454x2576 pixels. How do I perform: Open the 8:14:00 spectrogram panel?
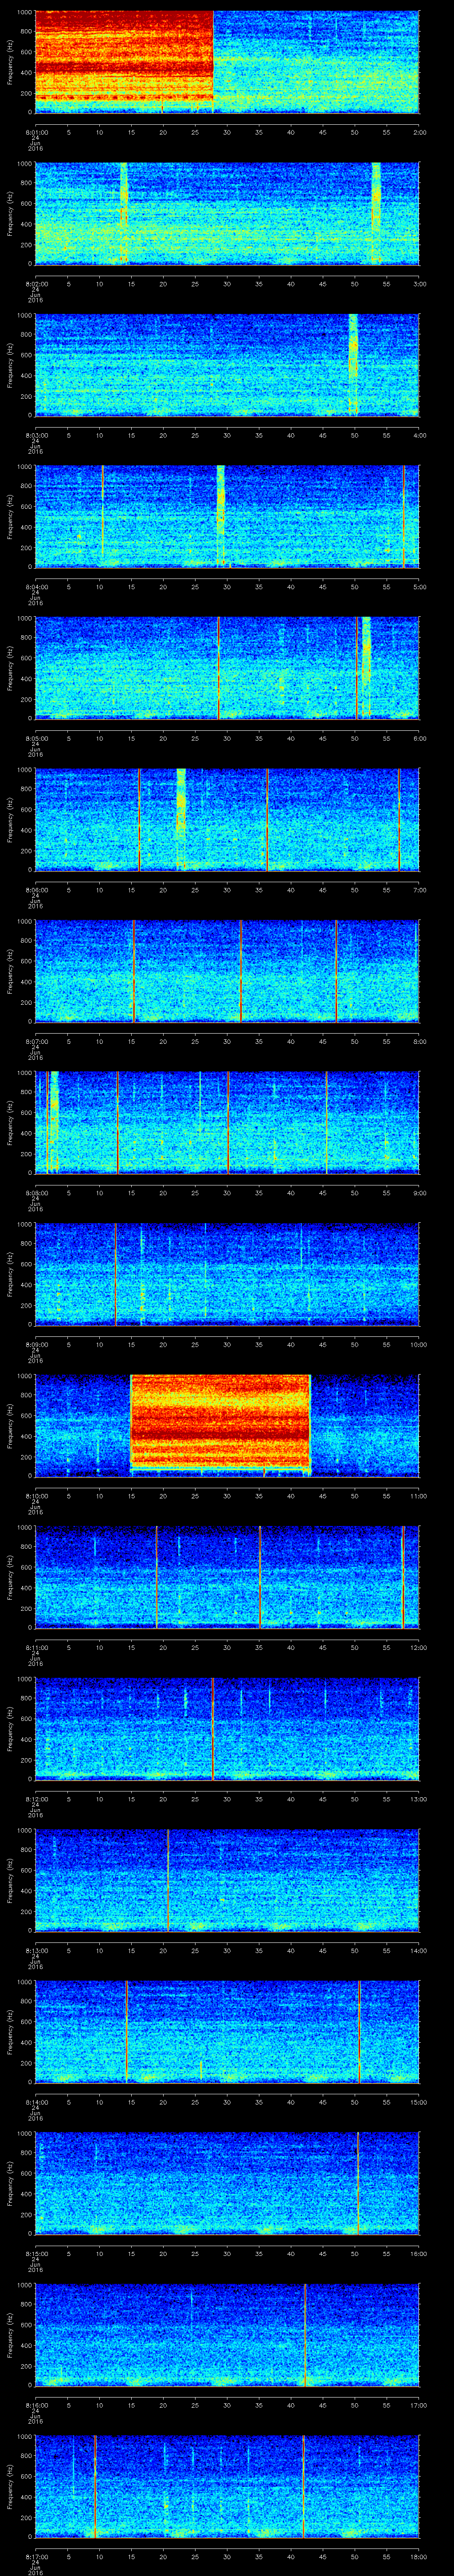click(x=227, y=2032)
